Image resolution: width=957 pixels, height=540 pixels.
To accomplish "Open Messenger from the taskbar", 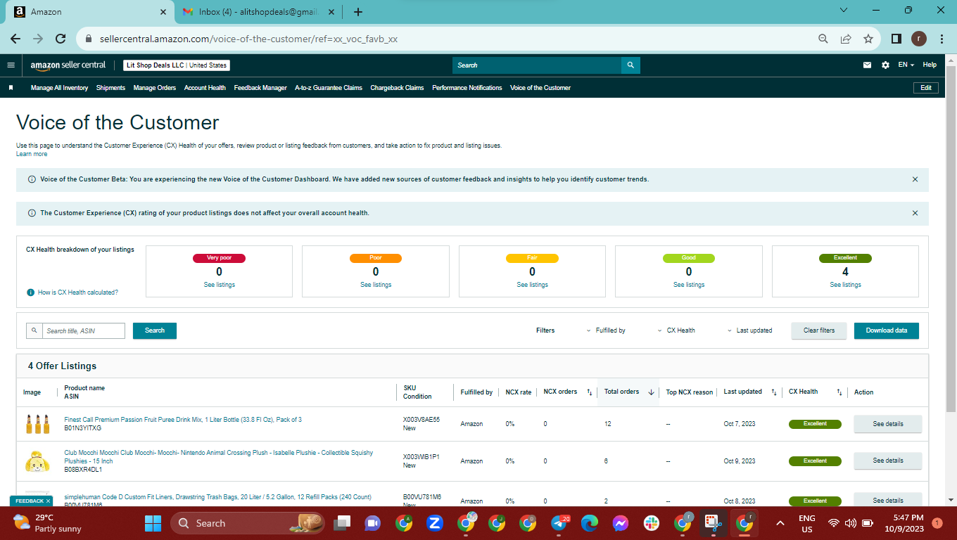I will click(x=620, y=523).
